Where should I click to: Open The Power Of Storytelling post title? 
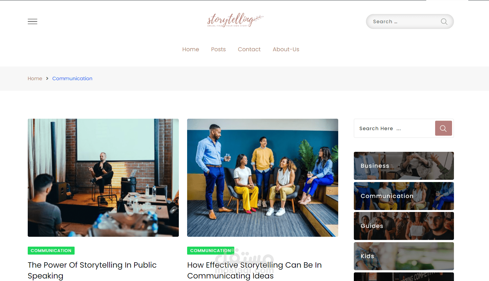(92, 270)
